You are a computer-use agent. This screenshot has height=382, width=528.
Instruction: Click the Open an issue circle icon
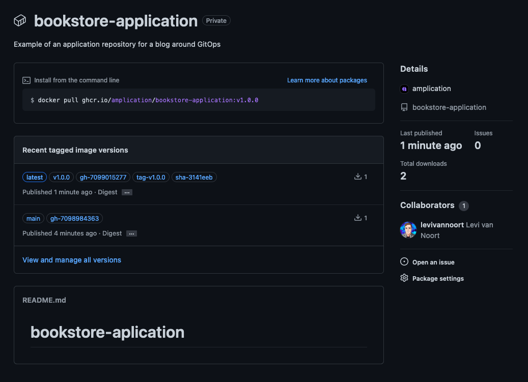(404, 261)
